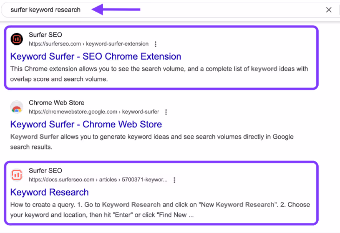Click the 'How to create a query' snippet
340x233 pixels.
point(160,210)
